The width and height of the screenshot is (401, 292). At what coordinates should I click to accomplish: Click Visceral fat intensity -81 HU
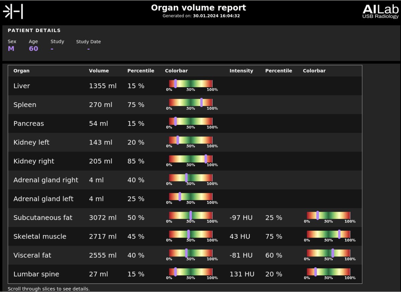click(241, 255)
